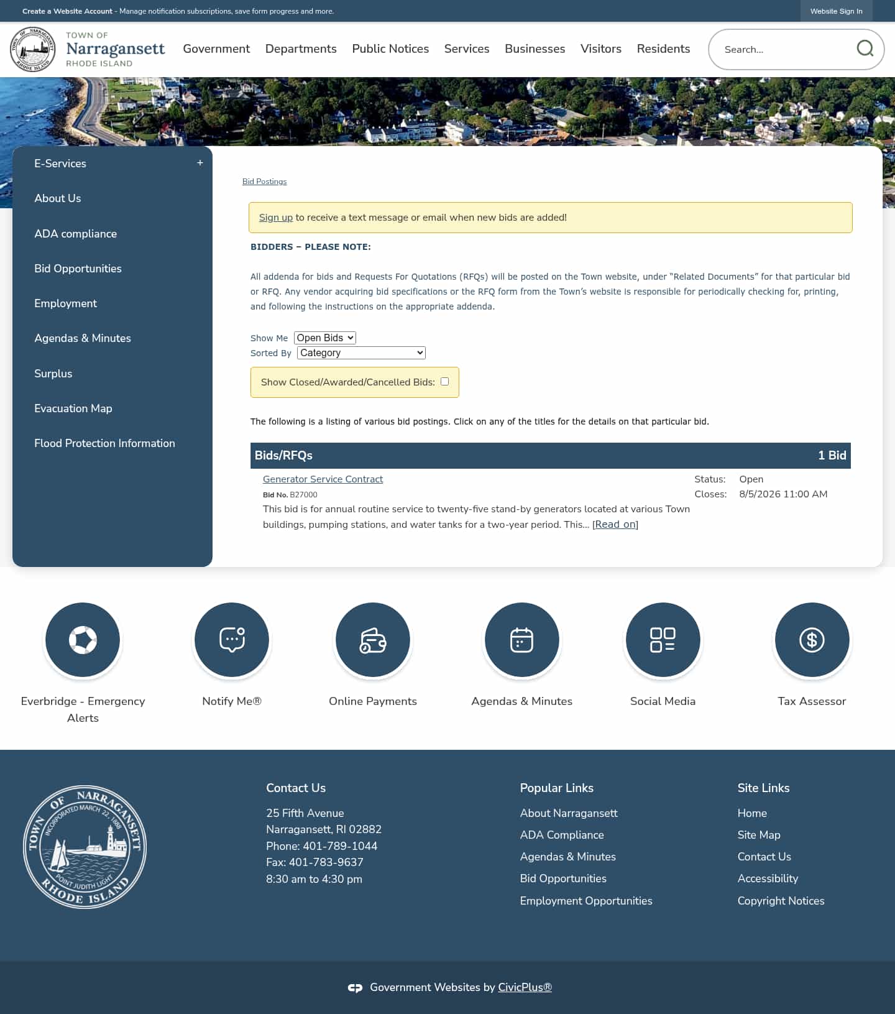895x1014 pixels.
Task: Open About Narragansett footer link
Action: pyautogui.click(x=569, y=813)
